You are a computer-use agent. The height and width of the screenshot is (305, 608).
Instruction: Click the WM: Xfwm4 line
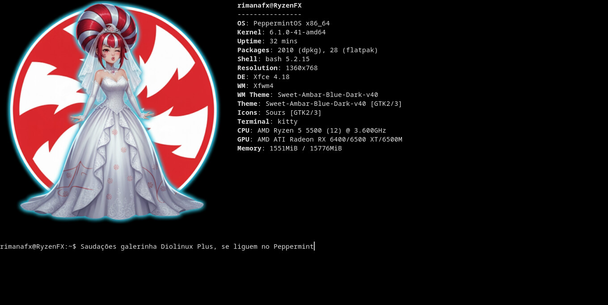pyautogui.click(x=255, y=86)
